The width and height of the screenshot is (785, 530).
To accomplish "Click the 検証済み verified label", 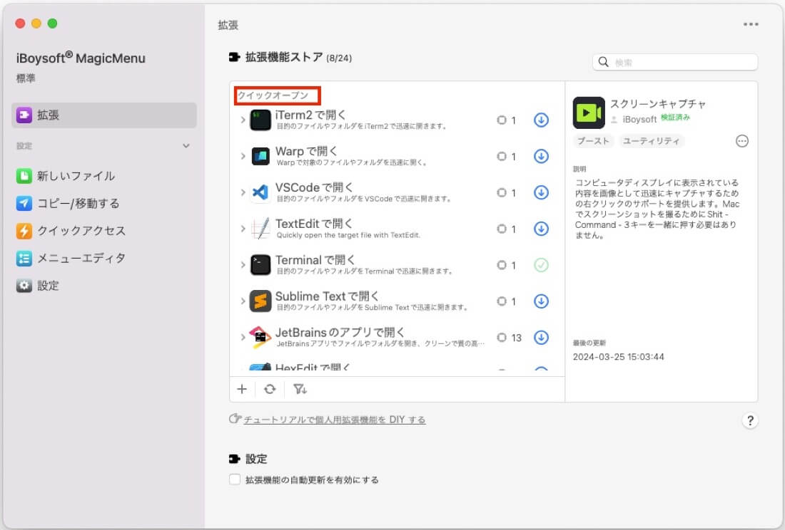I will tap(675, 118).
